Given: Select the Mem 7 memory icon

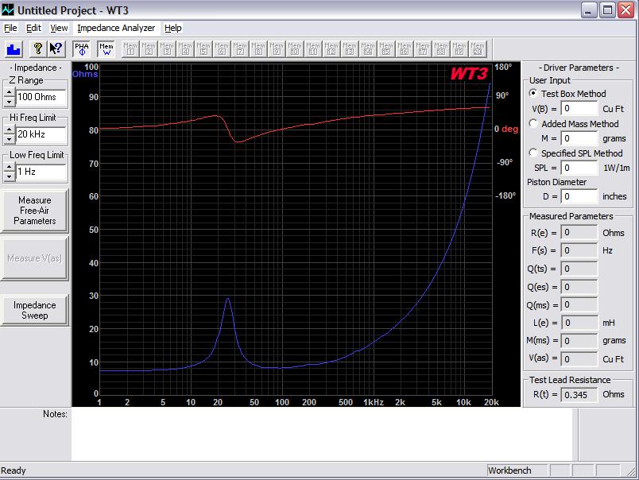Looking at the screenshot, I should click(x=240, y=49).
